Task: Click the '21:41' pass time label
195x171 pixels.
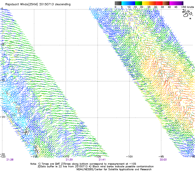Action: click(102, 160)
